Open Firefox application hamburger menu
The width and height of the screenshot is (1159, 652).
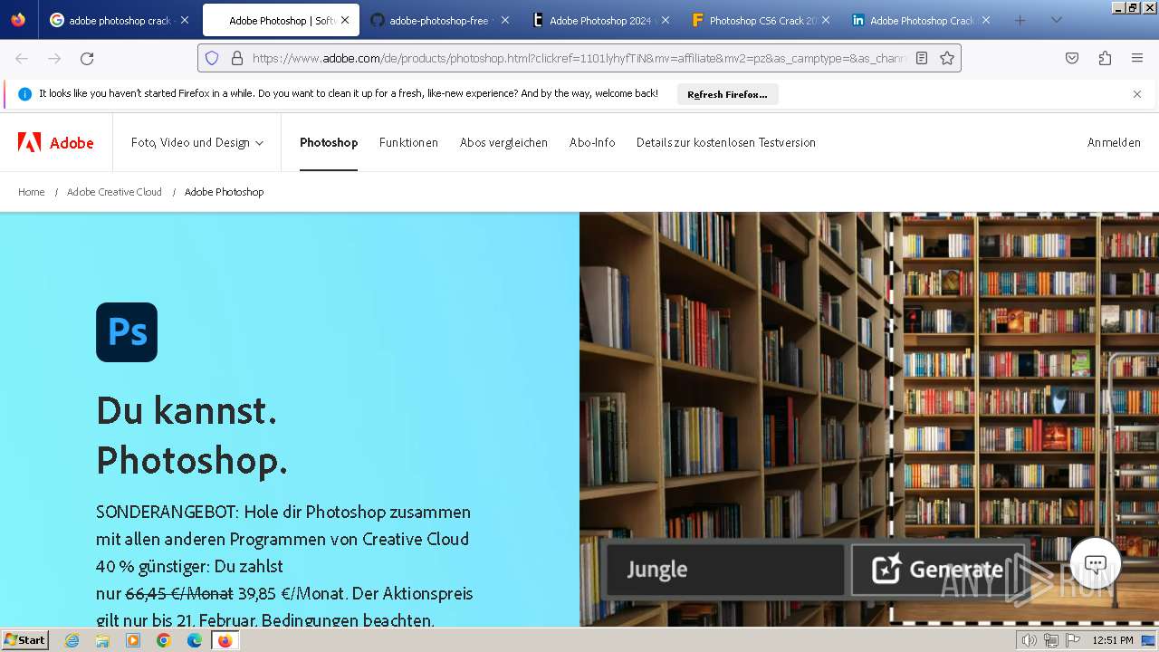click(x=1137, y=58)
